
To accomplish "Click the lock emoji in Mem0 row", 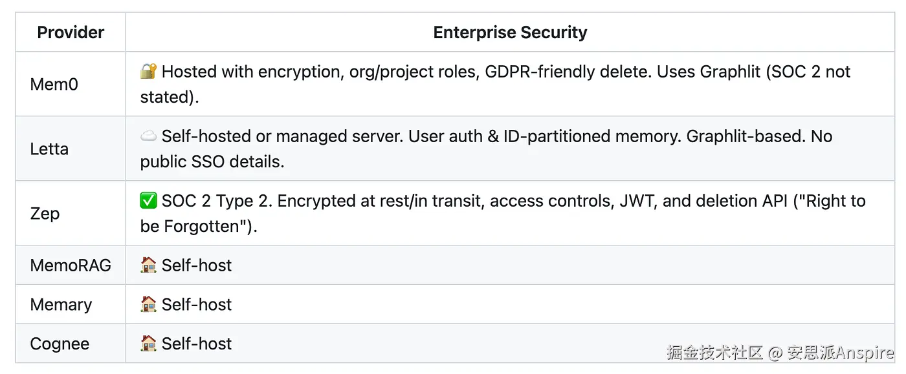I will [148, 71].
